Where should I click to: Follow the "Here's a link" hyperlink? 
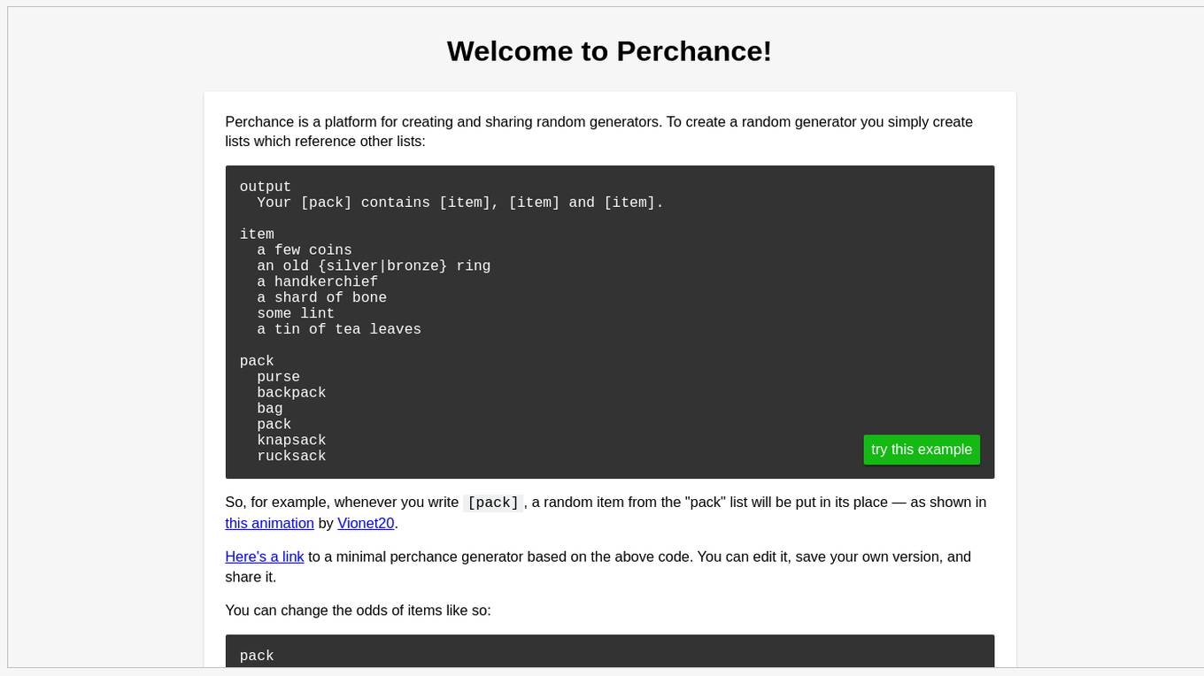pos(265,557)
